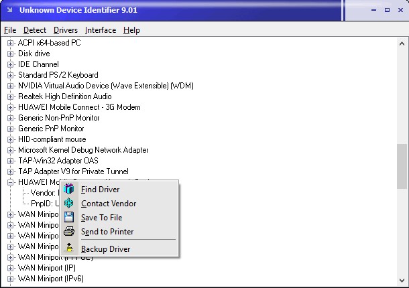Image resolution: width=409 pixels, height=288 pixels.
Task: Click the vertical scrollbar thumb
Action: point(402,166)
